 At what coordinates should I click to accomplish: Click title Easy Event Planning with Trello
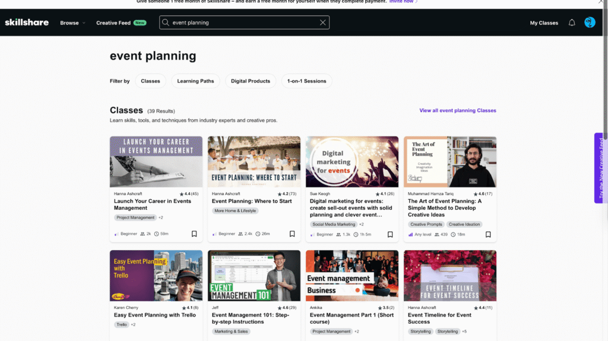click(x=155, y=315)
